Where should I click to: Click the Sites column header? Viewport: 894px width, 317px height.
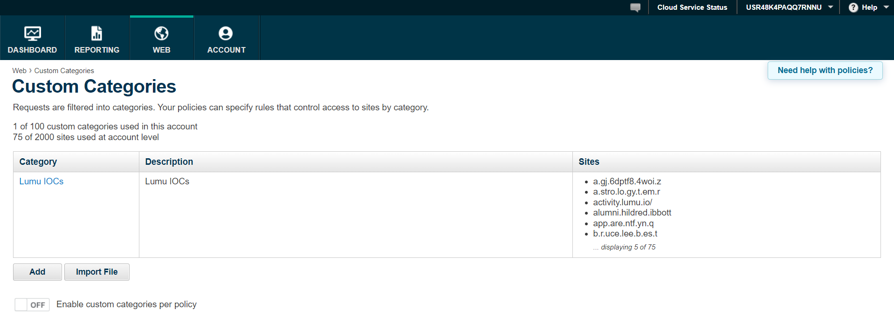589,162
